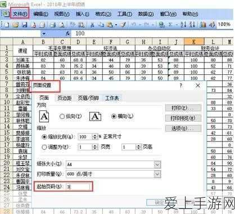The height and width of the screenshot is (214, 235).
Task: Switch to the 工作表 tab
Action: pyautogui.click(x=112, y=97)
